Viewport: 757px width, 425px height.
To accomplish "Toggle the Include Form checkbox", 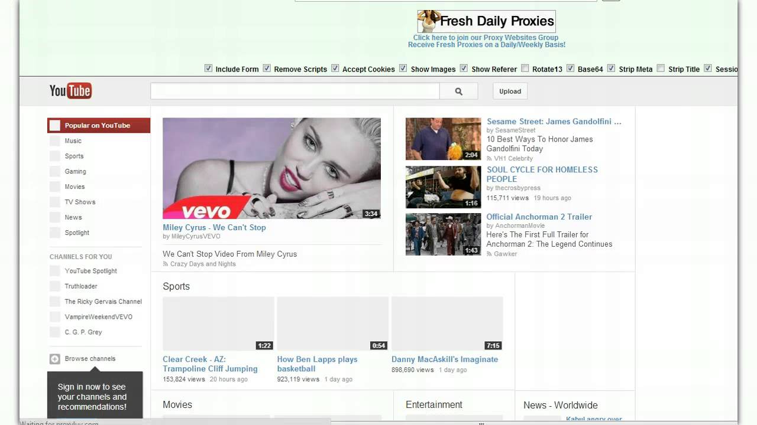I will tap(208, 68).
